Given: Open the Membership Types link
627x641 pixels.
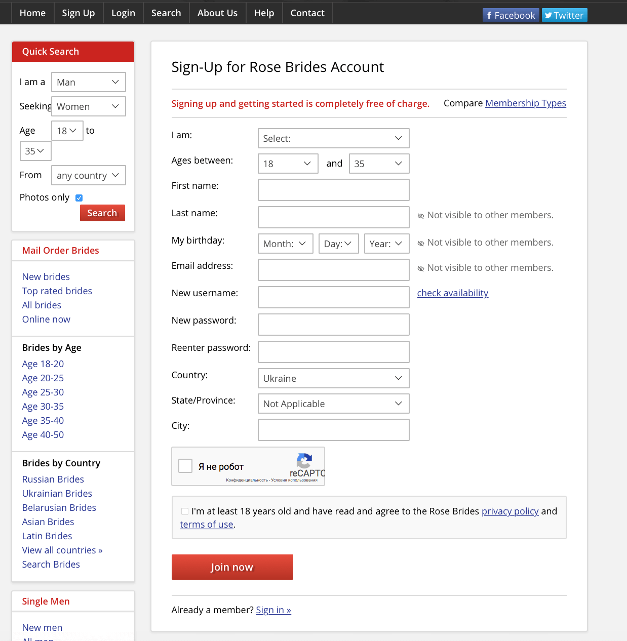Looking at the screenshot, I should [x=526, y=103].
